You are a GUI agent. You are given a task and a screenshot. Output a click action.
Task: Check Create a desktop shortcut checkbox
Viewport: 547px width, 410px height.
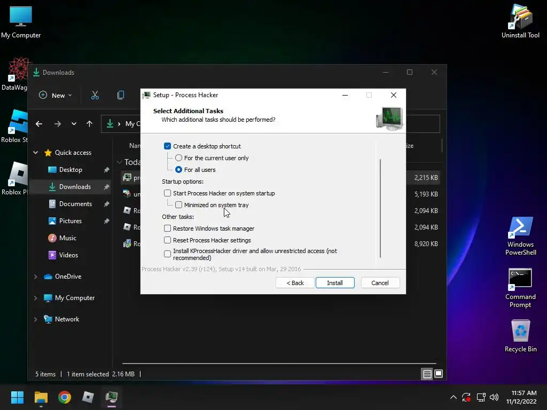click(x=167, y=146)
